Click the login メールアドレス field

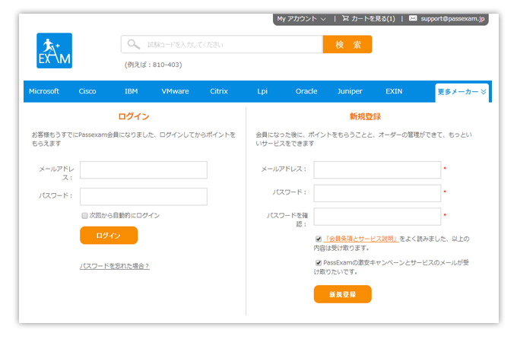tap(144, 169)
